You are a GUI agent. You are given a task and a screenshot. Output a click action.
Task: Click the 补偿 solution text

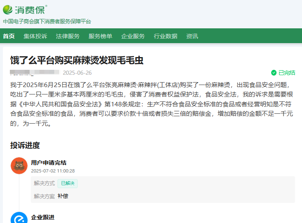[63, 196]
